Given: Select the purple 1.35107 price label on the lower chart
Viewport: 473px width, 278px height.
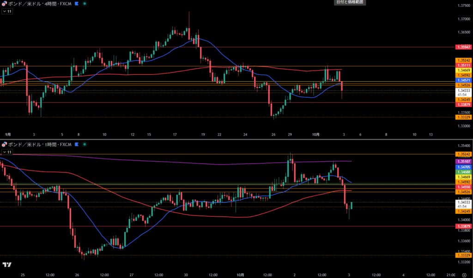Looking at the screenshot, I should [463, 161].
